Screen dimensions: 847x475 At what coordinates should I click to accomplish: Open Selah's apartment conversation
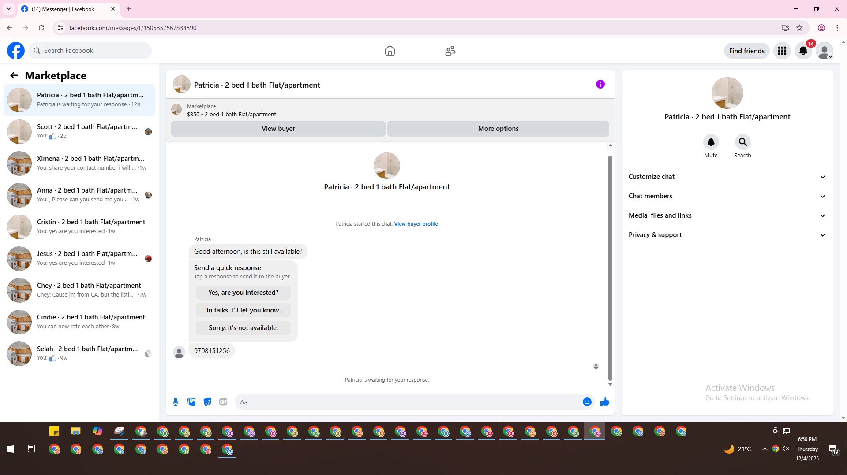(79, 353)
